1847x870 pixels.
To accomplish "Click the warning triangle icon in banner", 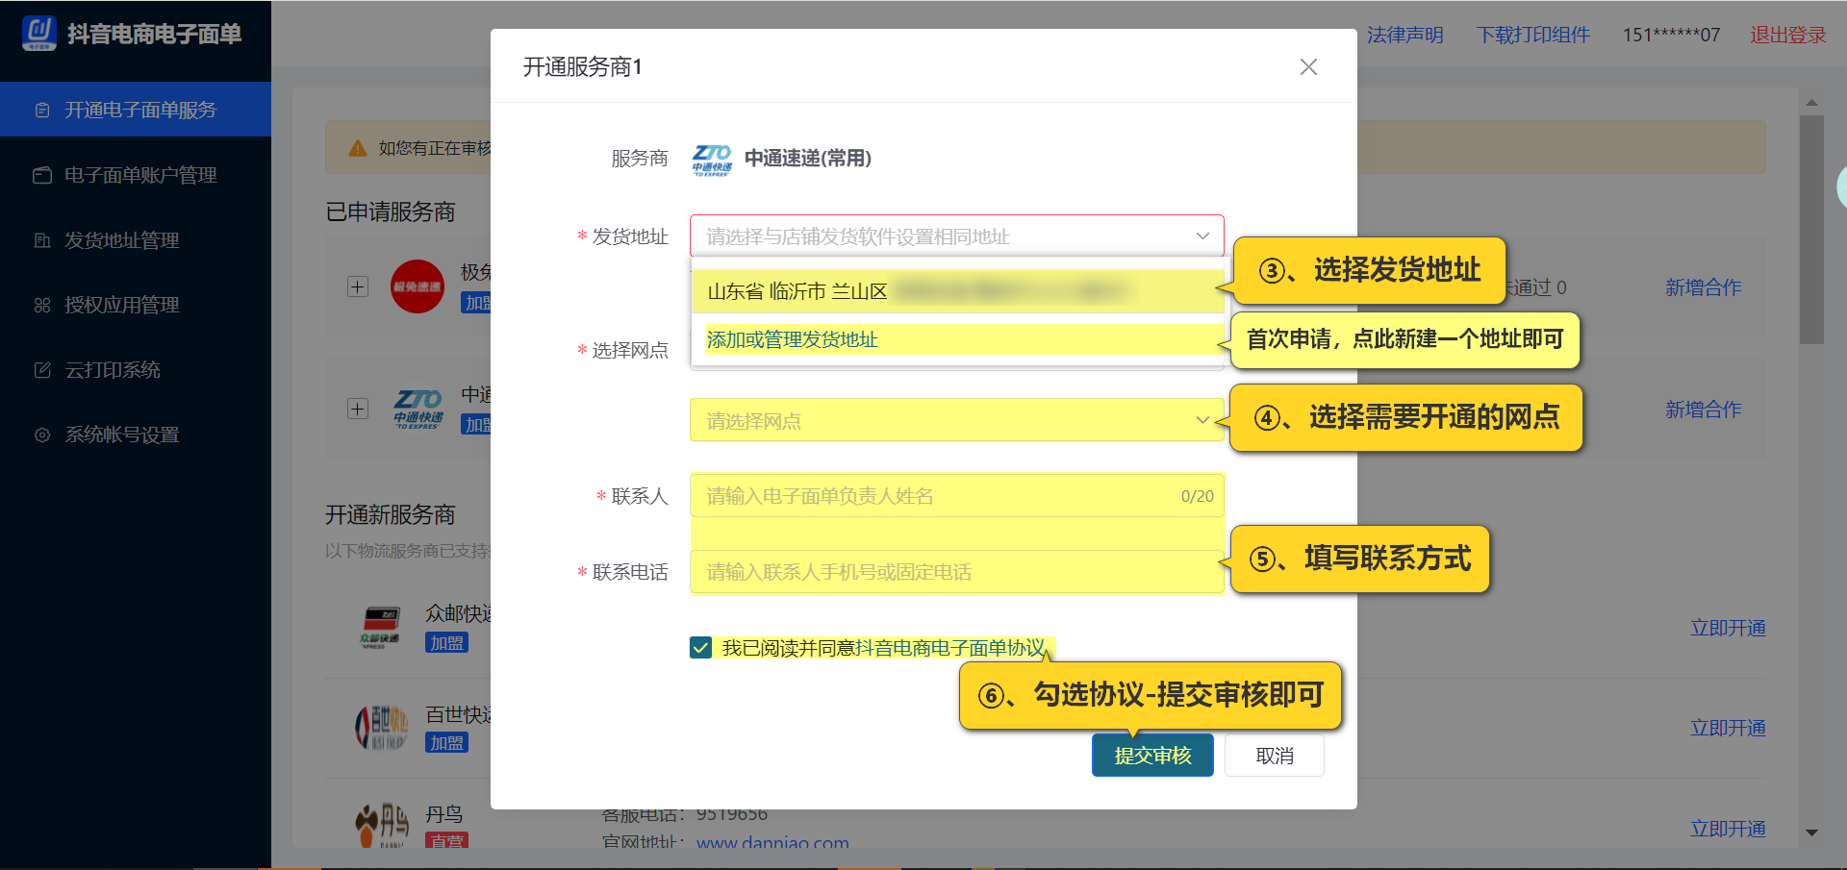I will tap(358, 148).
